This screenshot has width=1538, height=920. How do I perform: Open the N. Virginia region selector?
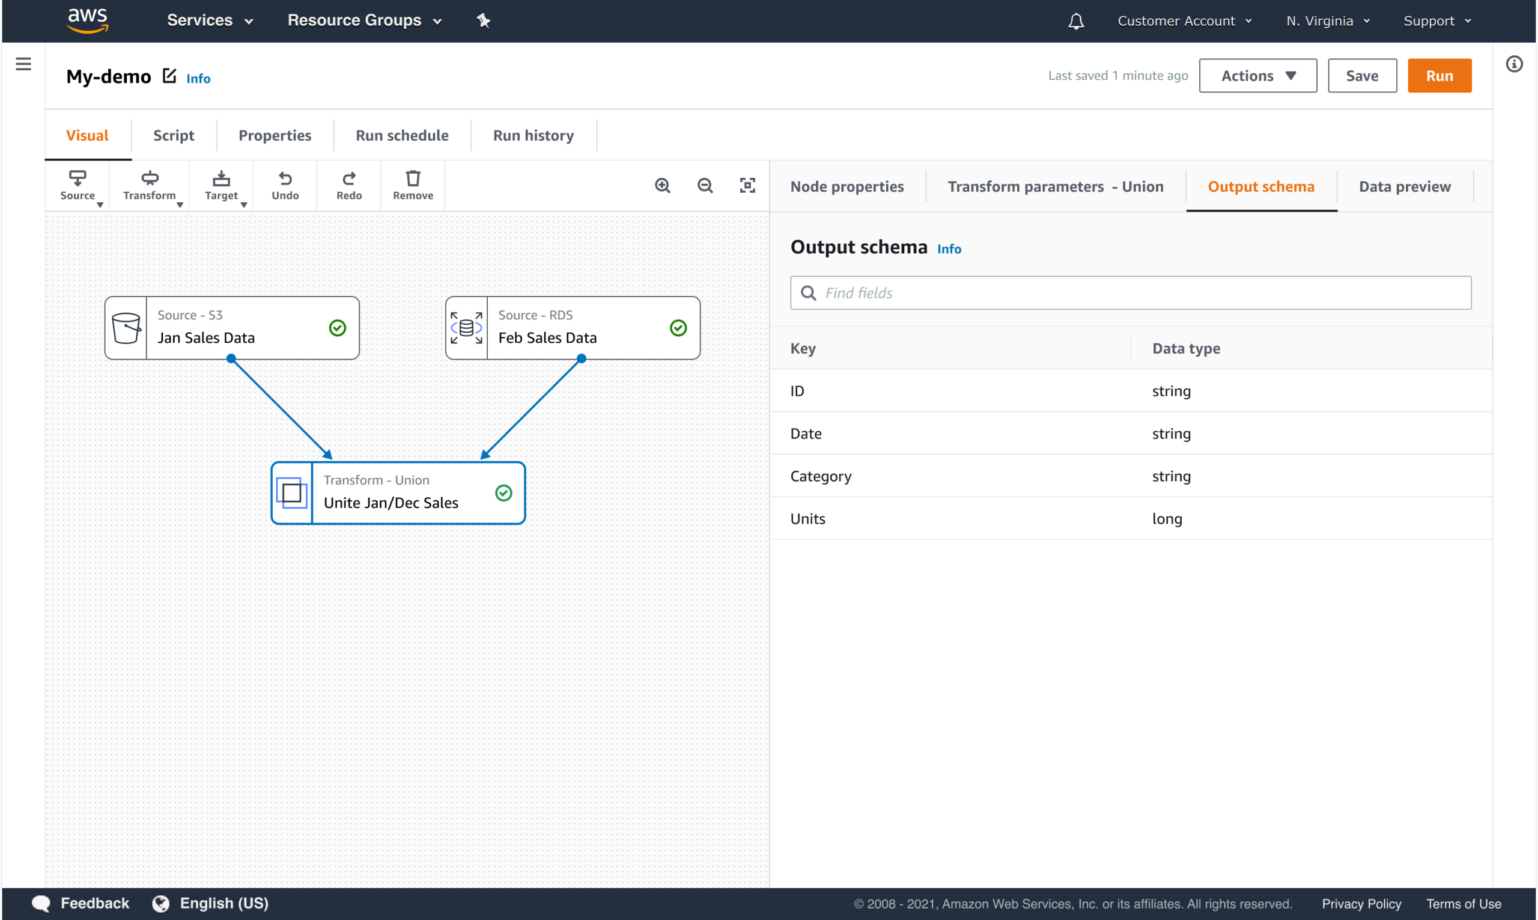pyautogui.click(x=1327, y=21)
